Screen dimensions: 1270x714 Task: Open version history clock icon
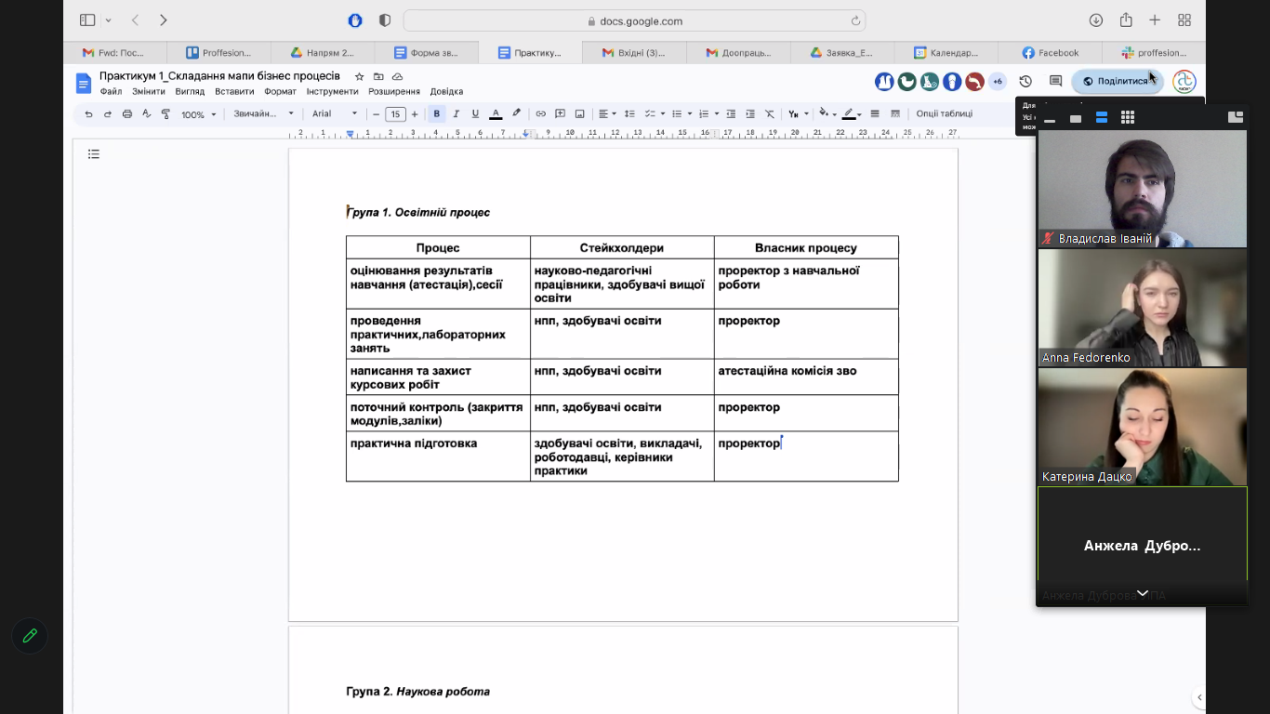[x=1025, y=82]
